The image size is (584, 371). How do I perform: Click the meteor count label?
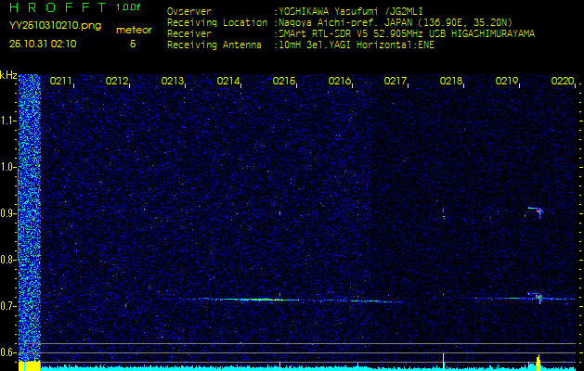point(133,31)
